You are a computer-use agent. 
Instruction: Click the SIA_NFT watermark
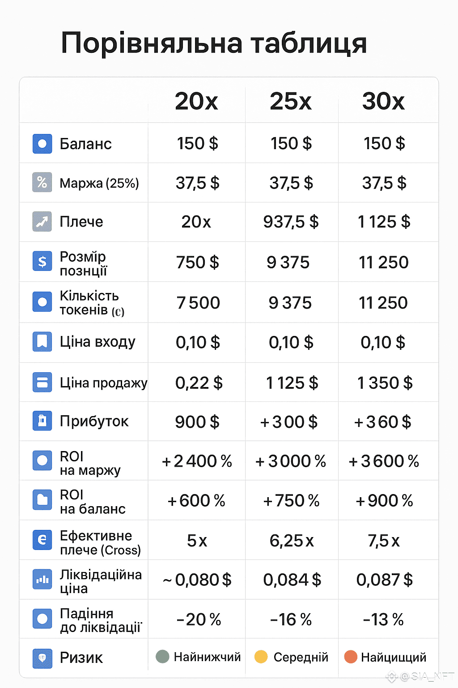point(427,676)
